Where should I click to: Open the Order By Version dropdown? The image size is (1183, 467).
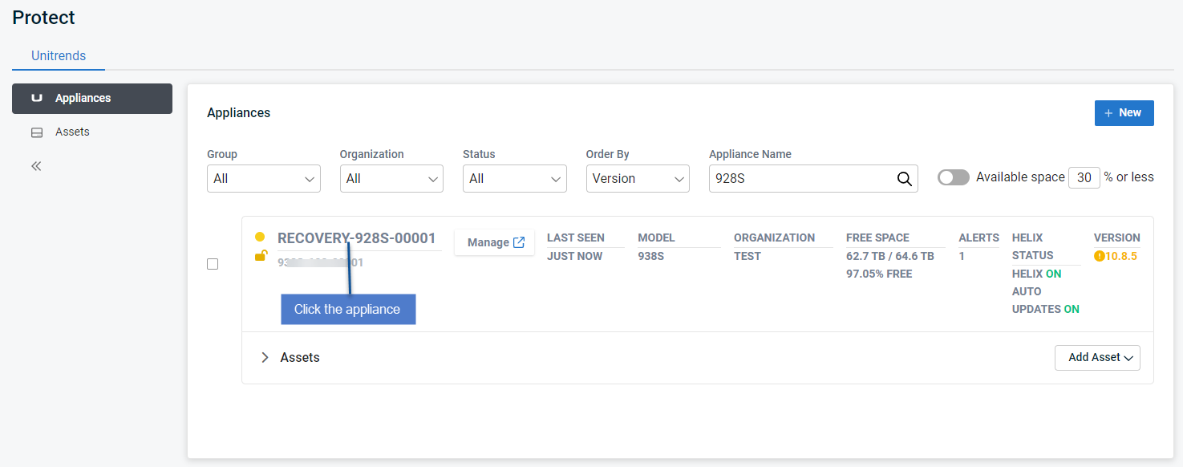point(638,179)
